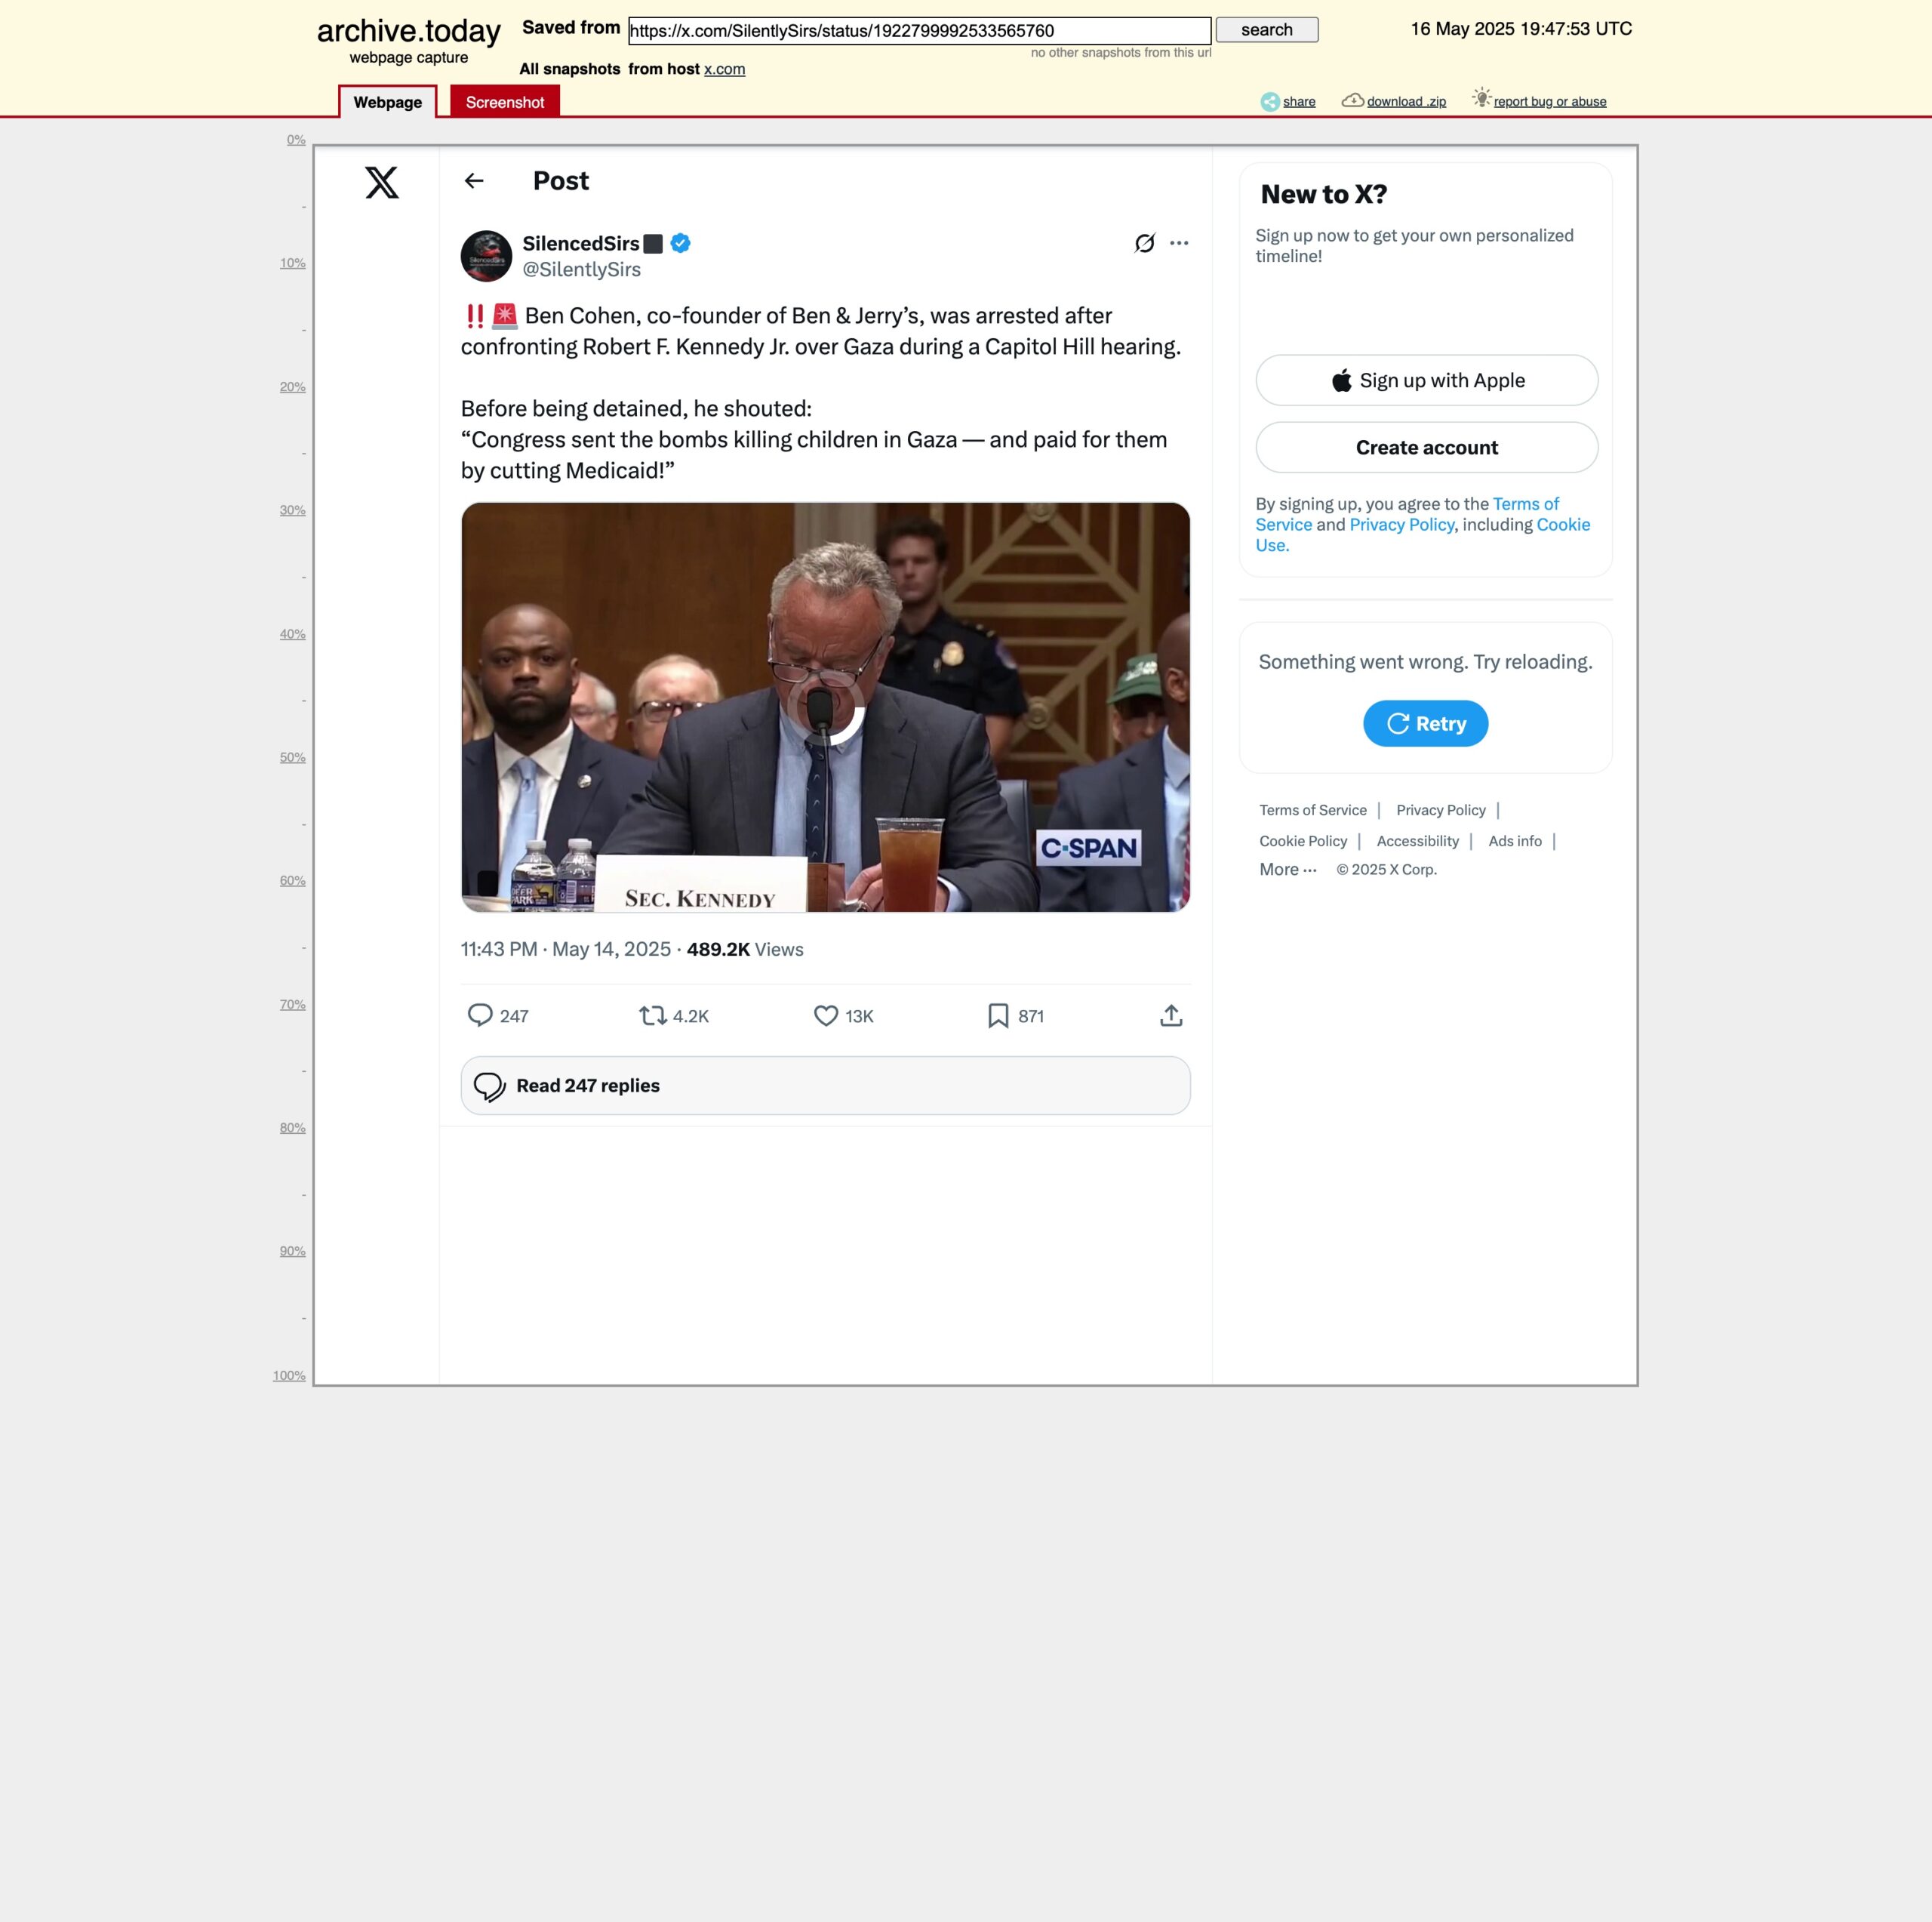The height and width of the screenshot is (1922, 1932).
Task: Play the Sec. Kennedy video
Action: pos(825,707)
